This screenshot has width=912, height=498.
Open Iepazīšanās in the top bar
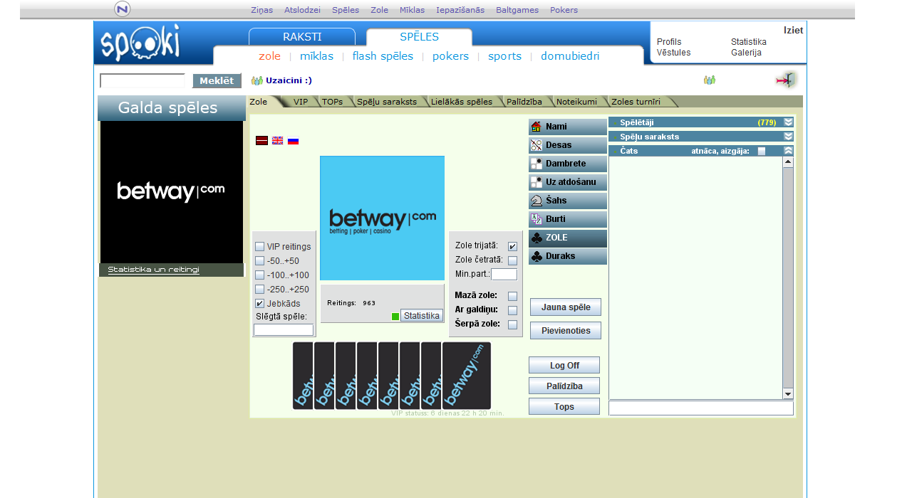460,10
